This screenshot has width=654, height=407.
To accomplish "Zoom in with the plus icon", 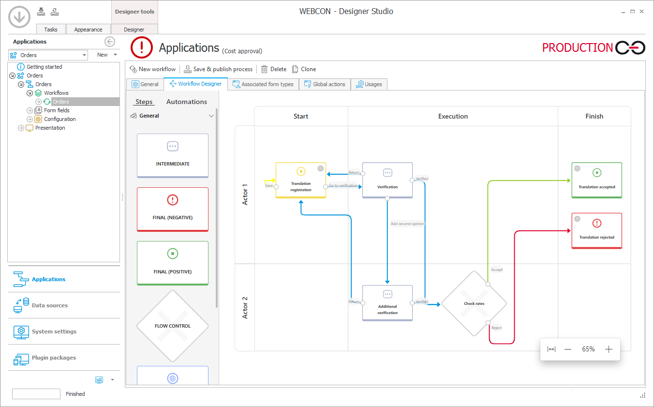I will tap(609, 349).
